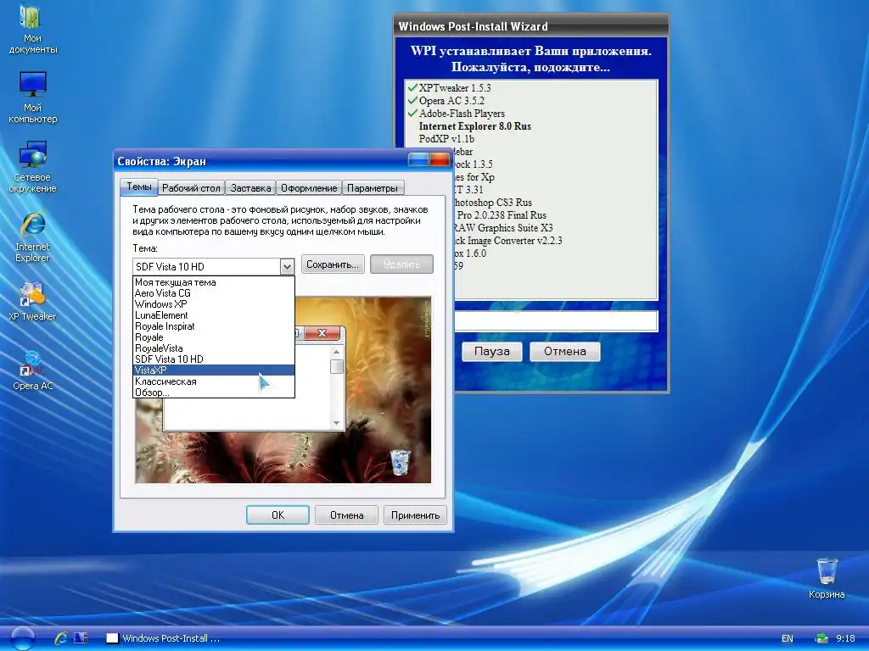This screenshot has height=651, width=869.
Task: Click PodXP v1.1b in the install list
Action: [x=446, y=139]
